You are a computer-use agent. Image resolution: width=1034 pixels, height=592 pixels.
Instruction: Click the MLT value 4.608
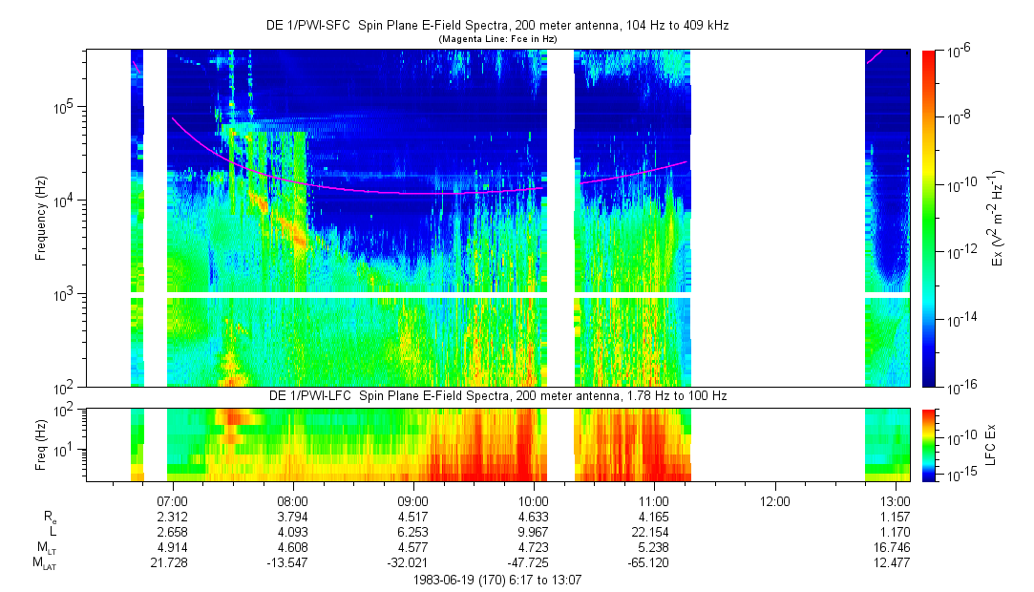point(293,547)
